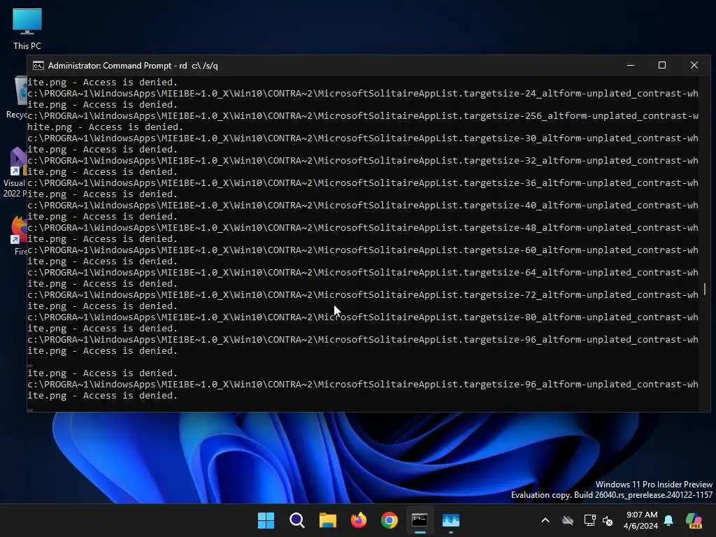Click the muted volume tray icon
Viewport: 716px width, 537px height.
coord(608,520)
